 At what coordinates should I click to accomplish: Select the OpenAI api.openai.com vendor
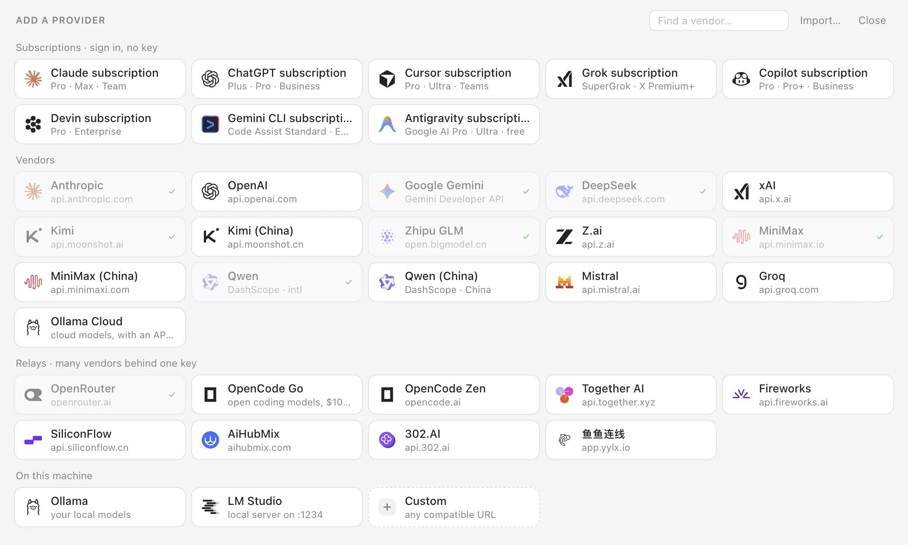(277, 191)
